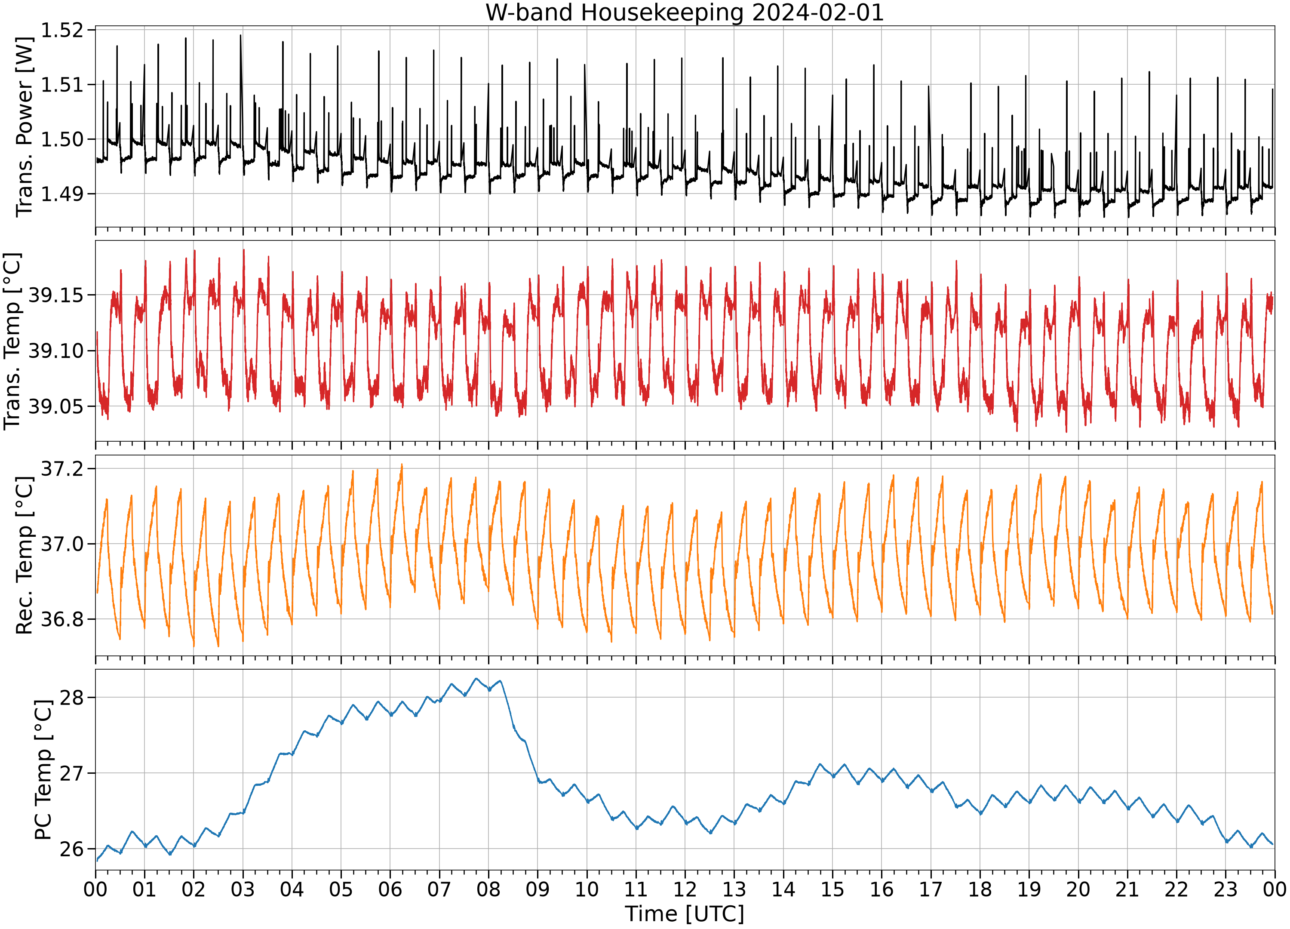Viewport: 1290px width, 929px height.
Task: Select the 12 hour tick label
Action: click(685, 889)
